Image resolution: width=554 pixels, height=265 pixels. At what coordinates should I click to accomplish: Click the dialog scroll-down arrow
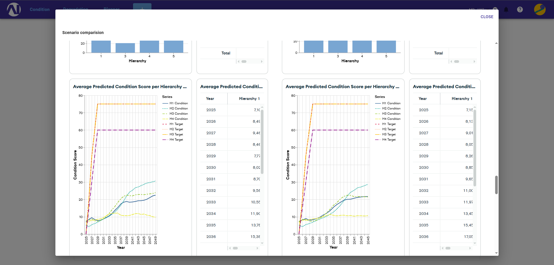496,253
